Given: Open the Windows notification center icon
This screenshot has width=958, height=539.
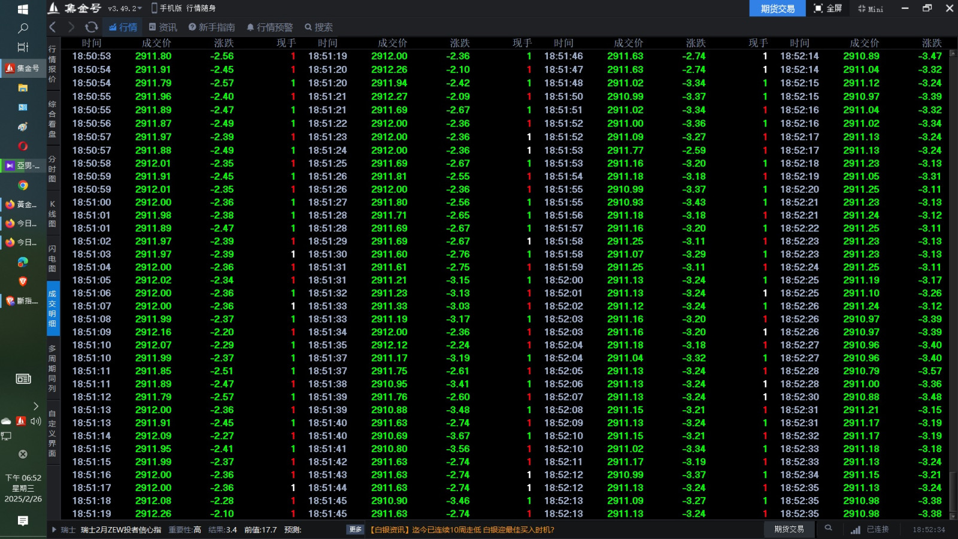Looking at the screenshot, I should [23, 521].
